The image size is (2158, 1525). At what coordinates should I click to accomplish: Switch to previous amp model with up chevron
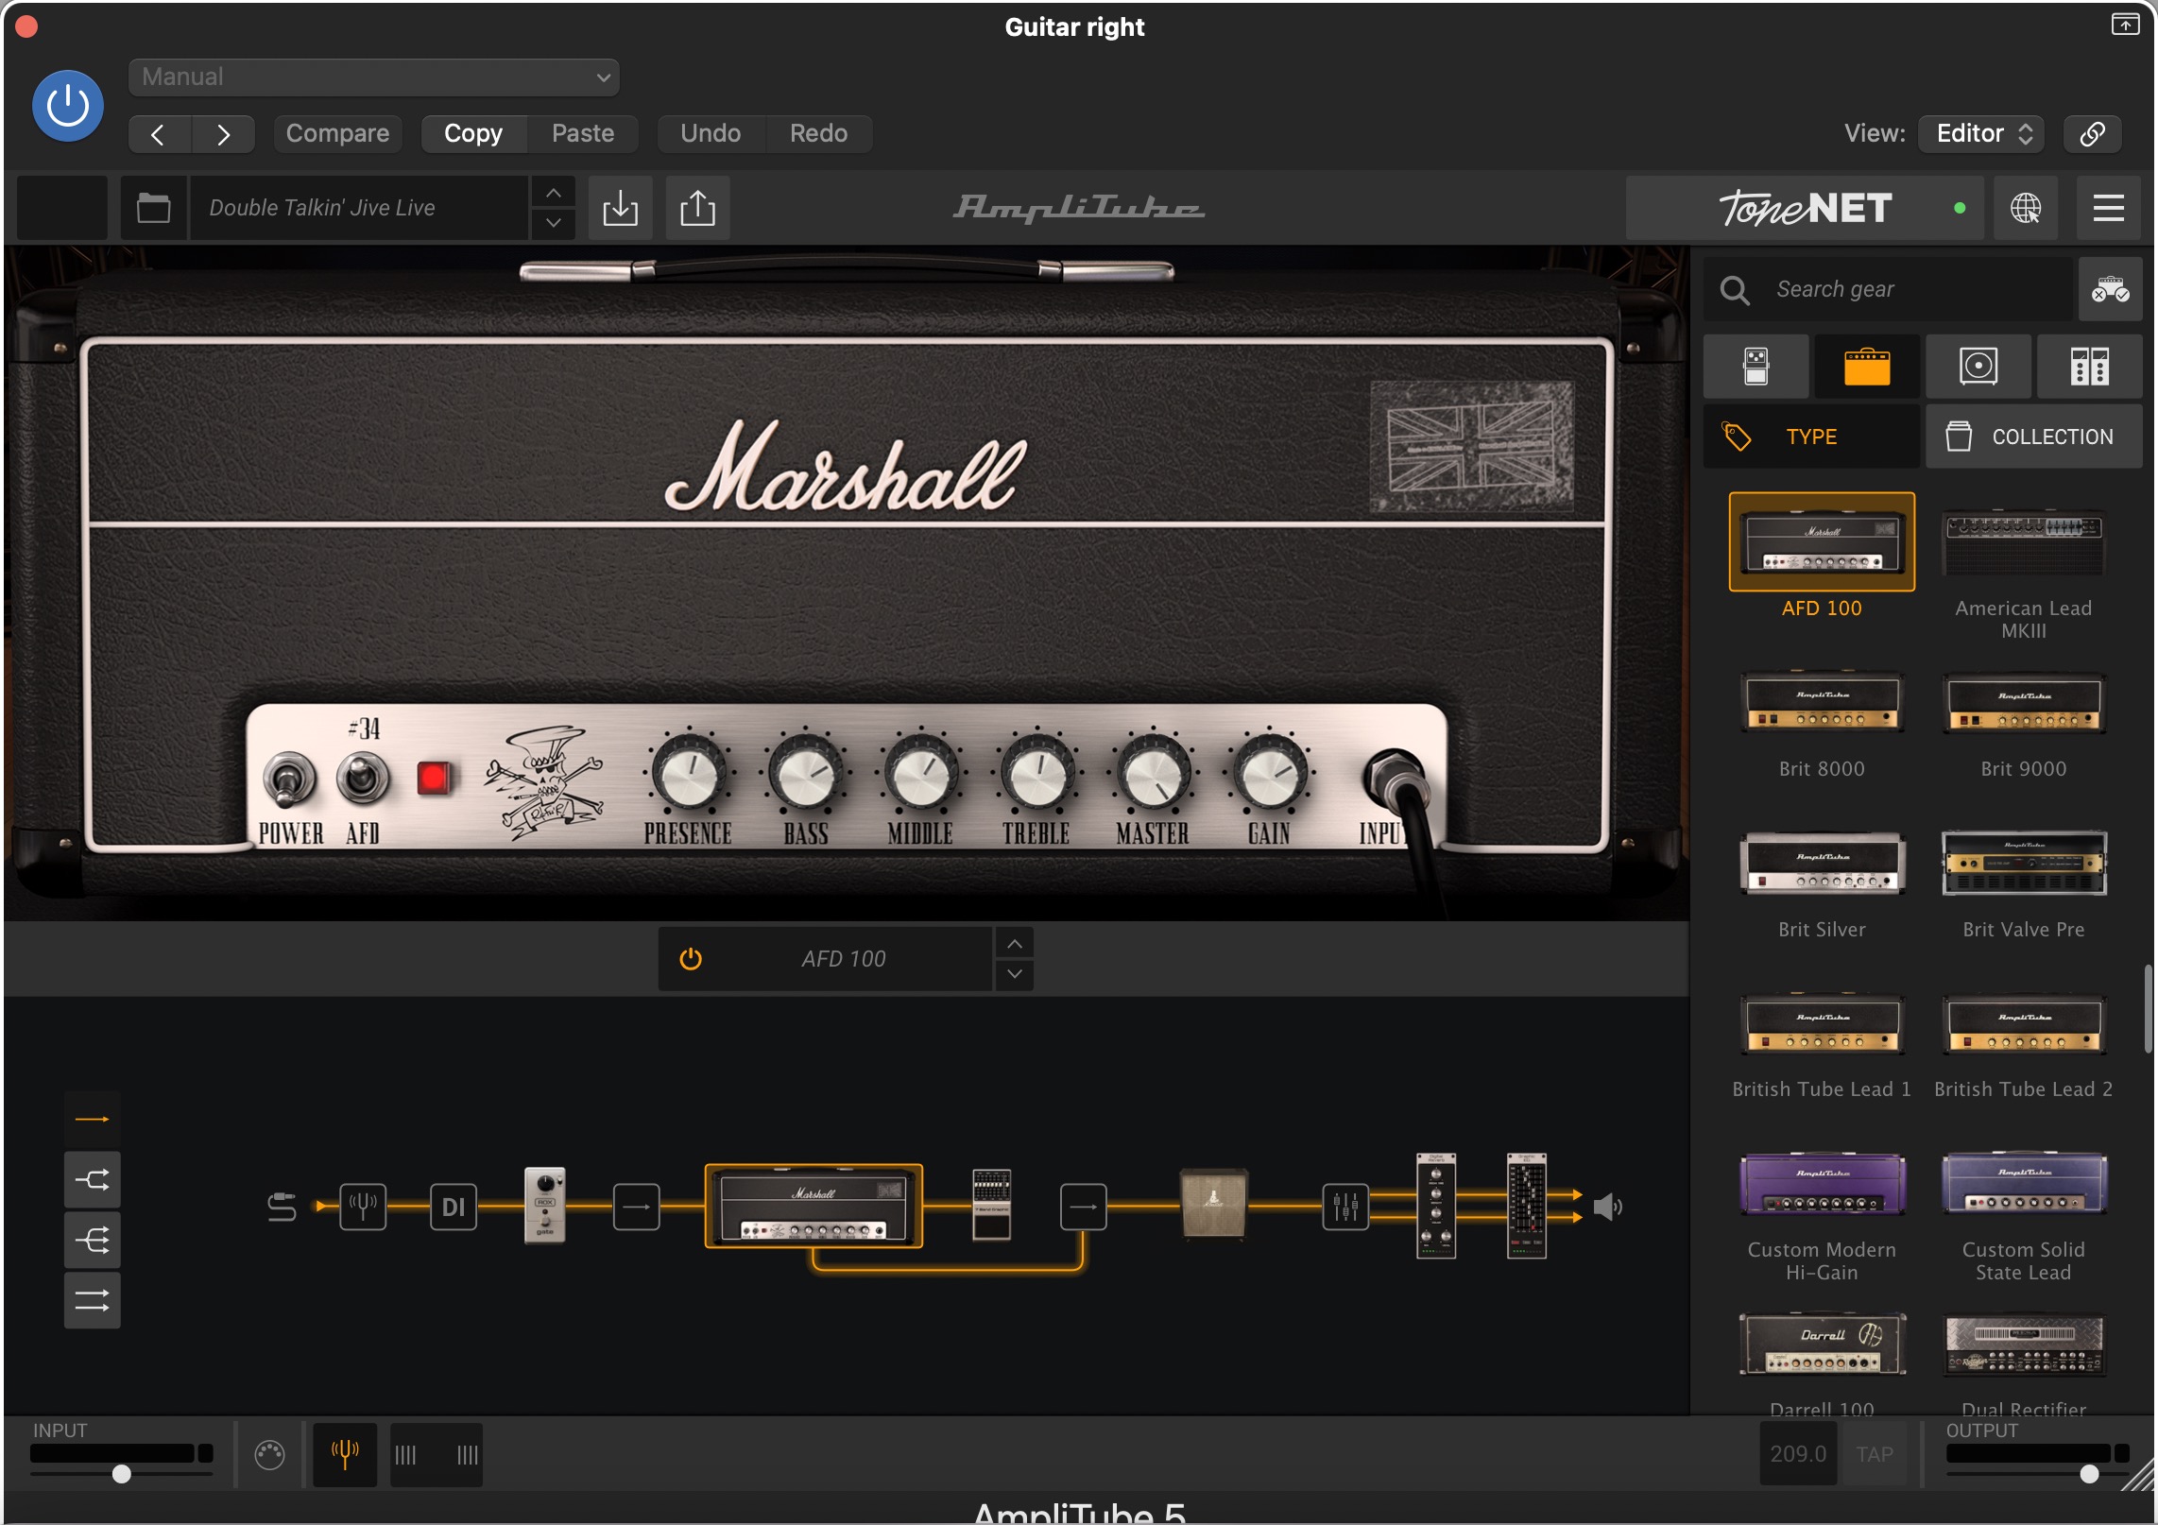(1014, 944)
